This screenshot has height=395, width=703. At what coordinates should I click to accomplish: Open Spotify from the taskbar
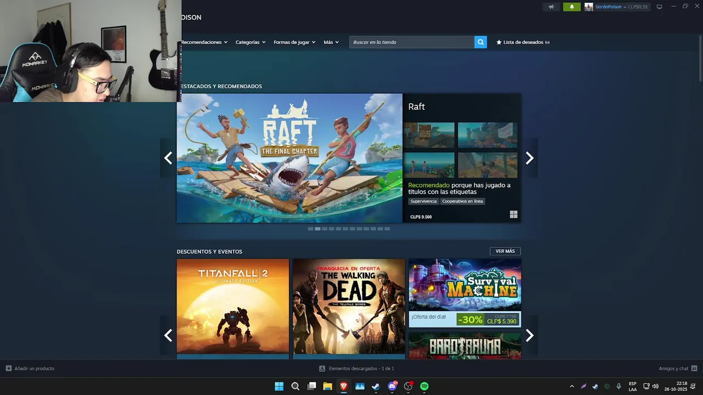425,386
